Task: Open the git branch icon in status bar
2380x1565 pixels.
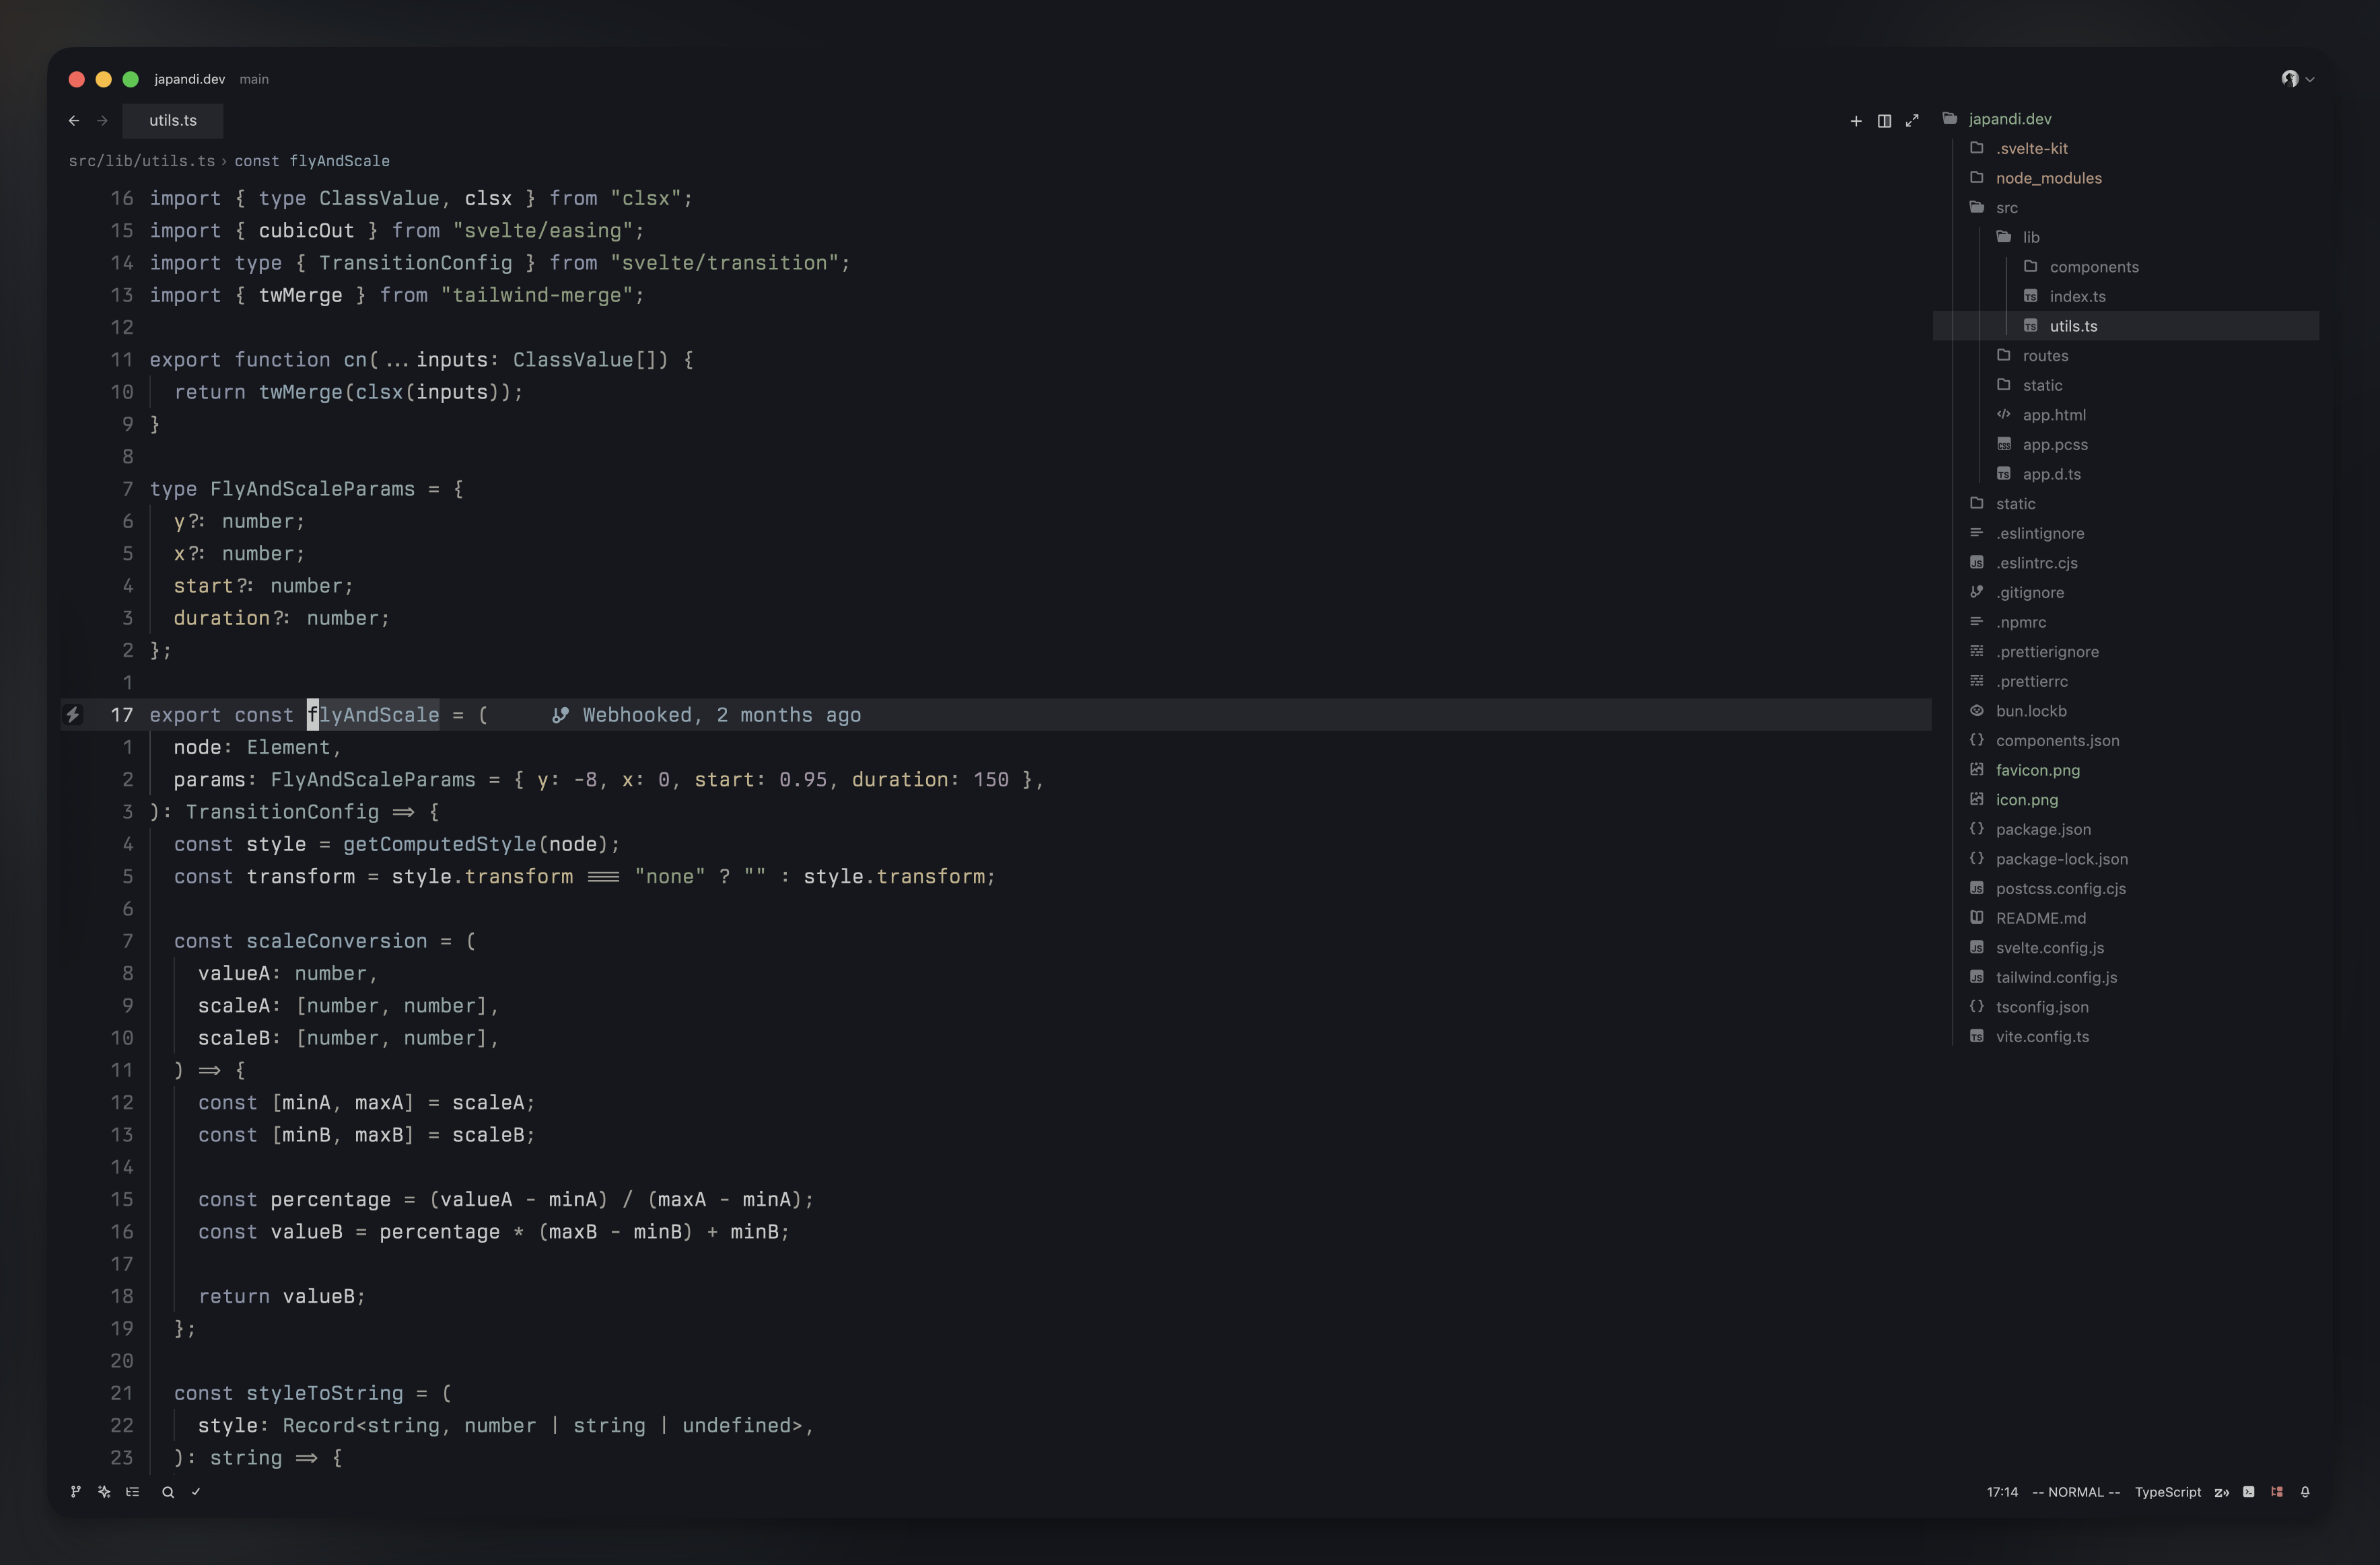Action: (x=75, y=1492)
